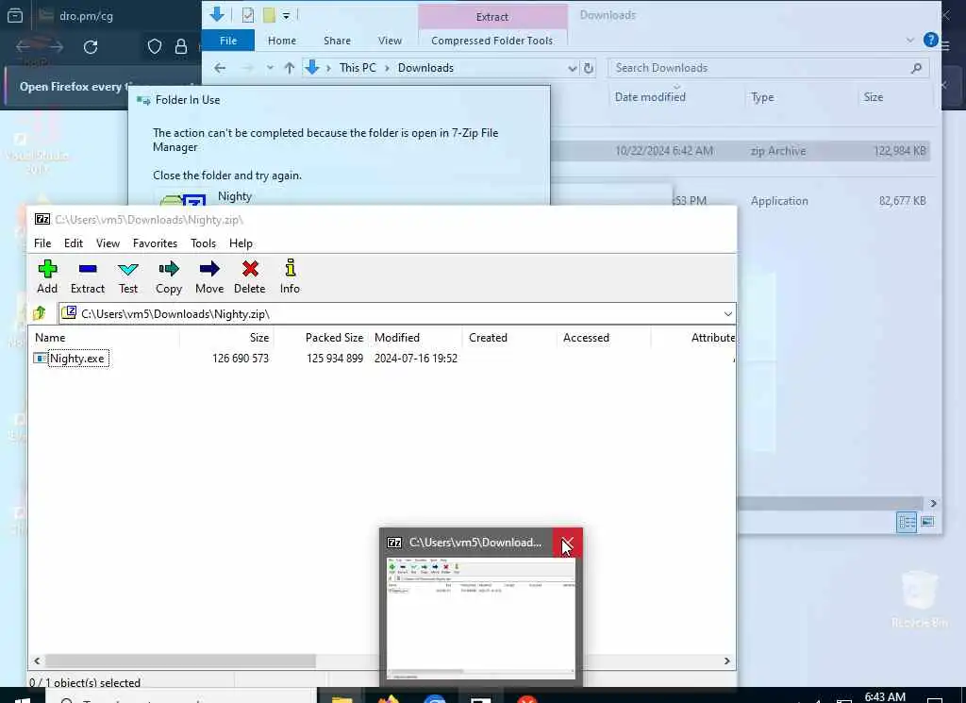
Task: Click Explorer quick access New folder icon
Action: tap(269, 15)
